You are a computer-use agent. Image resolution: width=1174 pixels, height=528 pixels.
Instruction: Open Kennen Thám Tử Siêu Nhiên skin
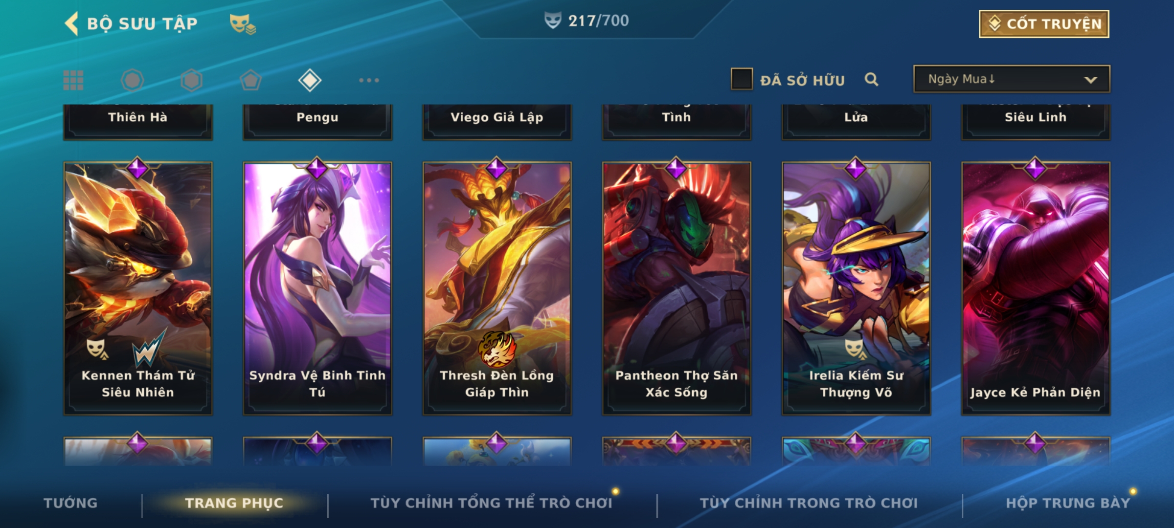pos(138,288)
